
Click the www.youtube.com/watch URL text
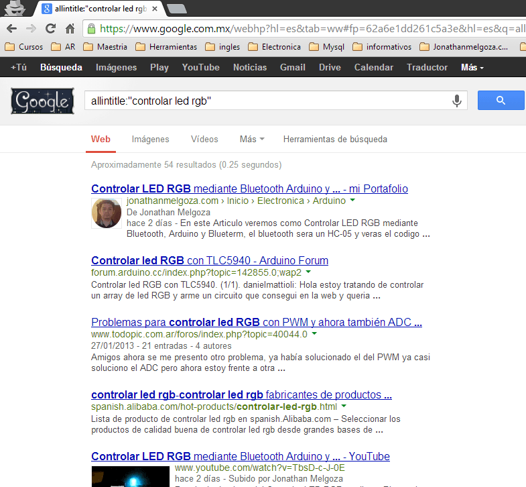pos(259,468)
